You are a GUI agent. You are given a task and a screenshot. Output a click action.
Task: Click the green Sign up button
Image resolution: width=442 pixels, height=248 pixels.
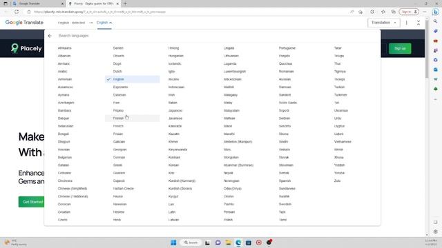(x=400, y=48)
